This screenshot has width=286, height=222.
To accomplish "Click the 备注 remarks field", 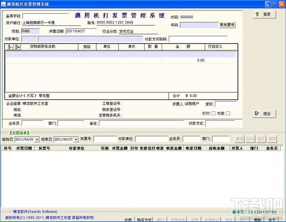I will [x=141, y=123].
